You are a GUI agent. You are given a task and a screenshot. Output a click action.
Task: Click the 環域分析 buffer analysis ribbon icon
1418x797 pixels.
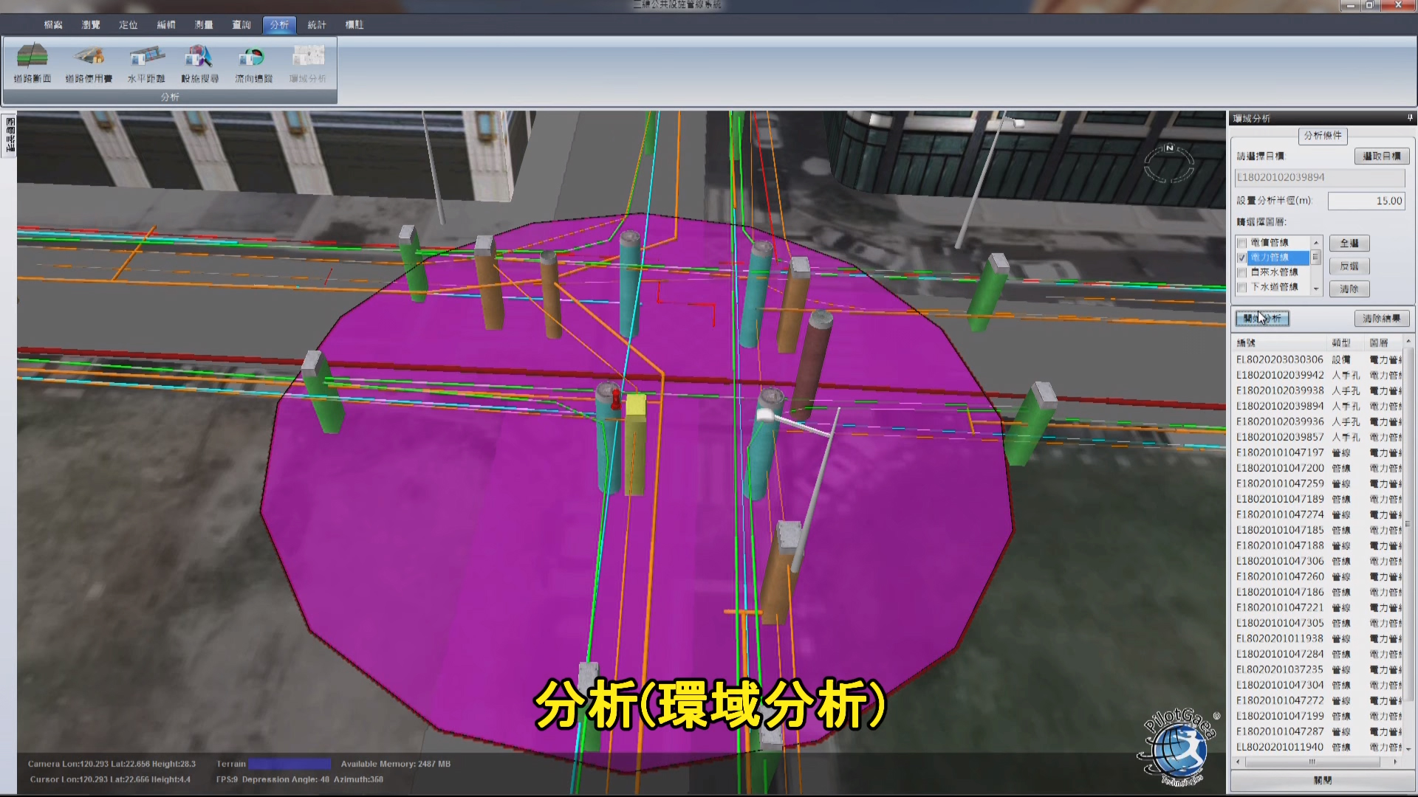tap(308, 63)
